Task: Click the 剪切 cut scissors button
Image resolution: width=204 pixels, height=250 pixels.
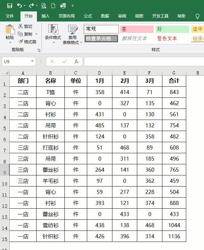Action: coord(25,26)
